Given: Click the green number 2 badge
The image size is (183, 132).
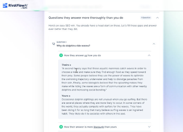Looking at the screenshot, I should tap(61, 127).
